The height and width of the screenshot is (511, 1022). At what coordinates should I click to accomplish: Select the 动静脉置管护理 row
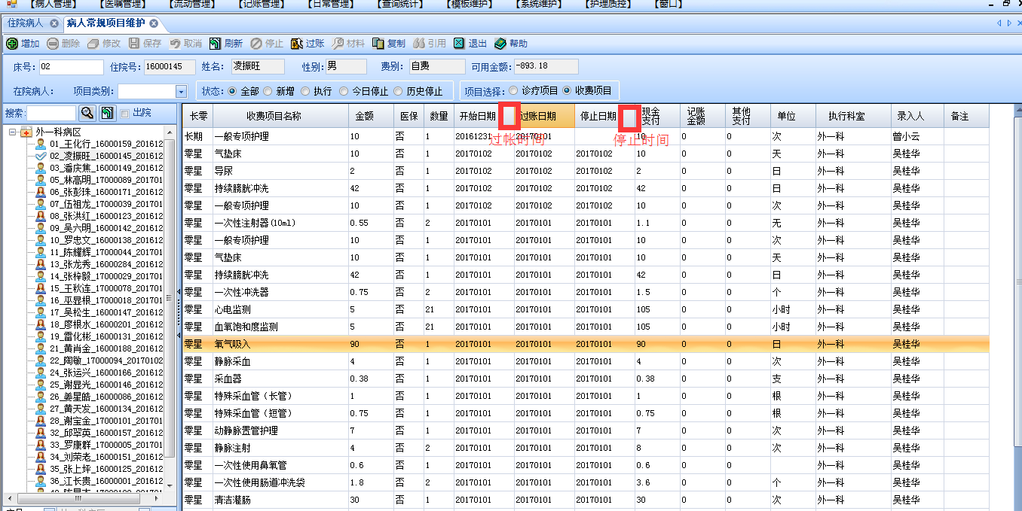coord(586,430)
